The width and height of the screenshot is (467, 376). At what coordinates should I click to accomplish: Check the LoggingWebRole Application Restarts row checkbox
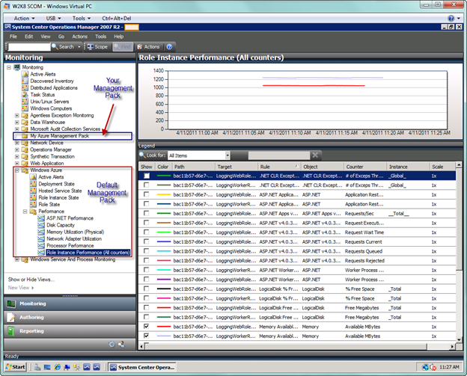[x=146, y=194]
